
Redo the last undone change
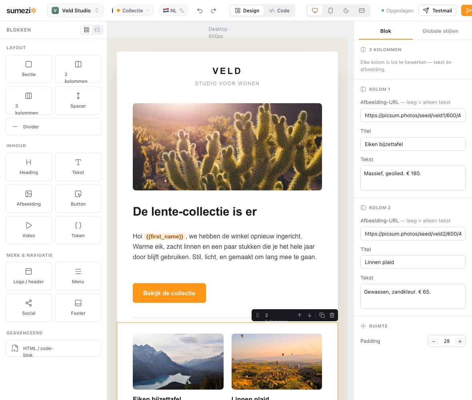pos(214,10)
